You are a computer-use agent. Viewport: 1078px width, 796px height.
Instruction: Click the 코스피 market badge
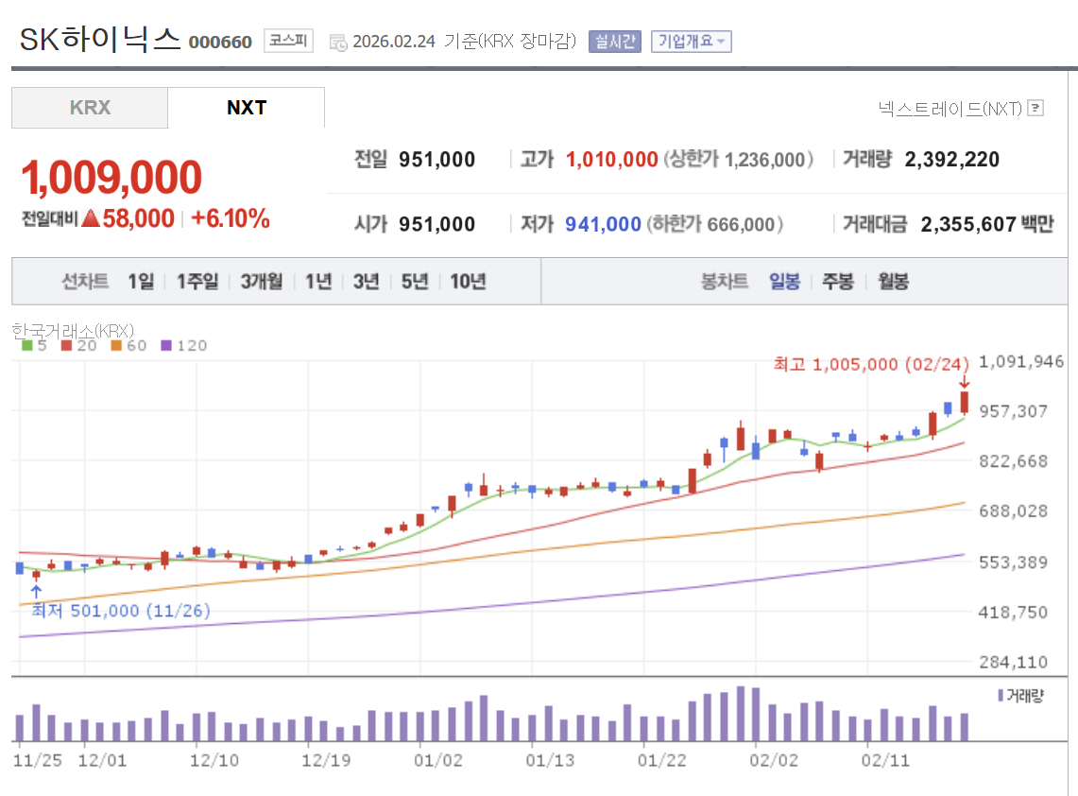[288, 41]
